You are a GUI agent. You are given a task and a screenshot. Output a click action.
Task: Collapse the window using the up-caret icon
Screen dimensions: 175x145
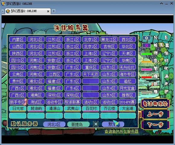pyautogui.click(x=161, y=4)
